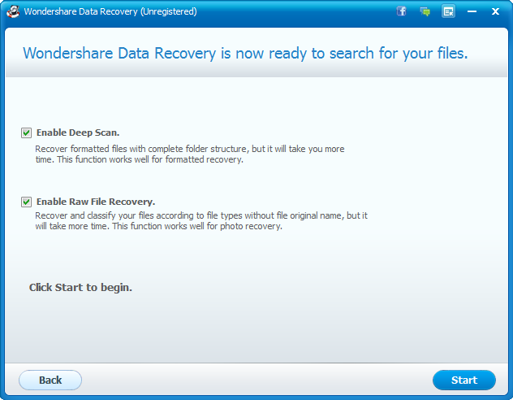Click the 'Click Start to begin.' text
The image size is (513, 400).
(80, 288)
